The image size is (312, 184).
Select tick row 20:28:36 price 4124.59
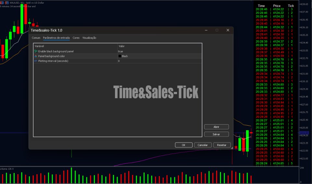(274, 56)
